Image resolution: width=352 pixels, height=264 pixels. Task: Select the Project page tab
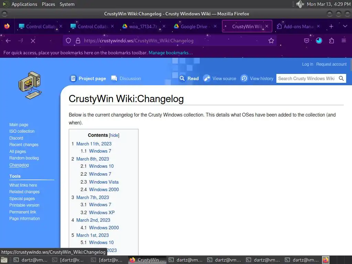pyautogui.click(x=88, y=78)
